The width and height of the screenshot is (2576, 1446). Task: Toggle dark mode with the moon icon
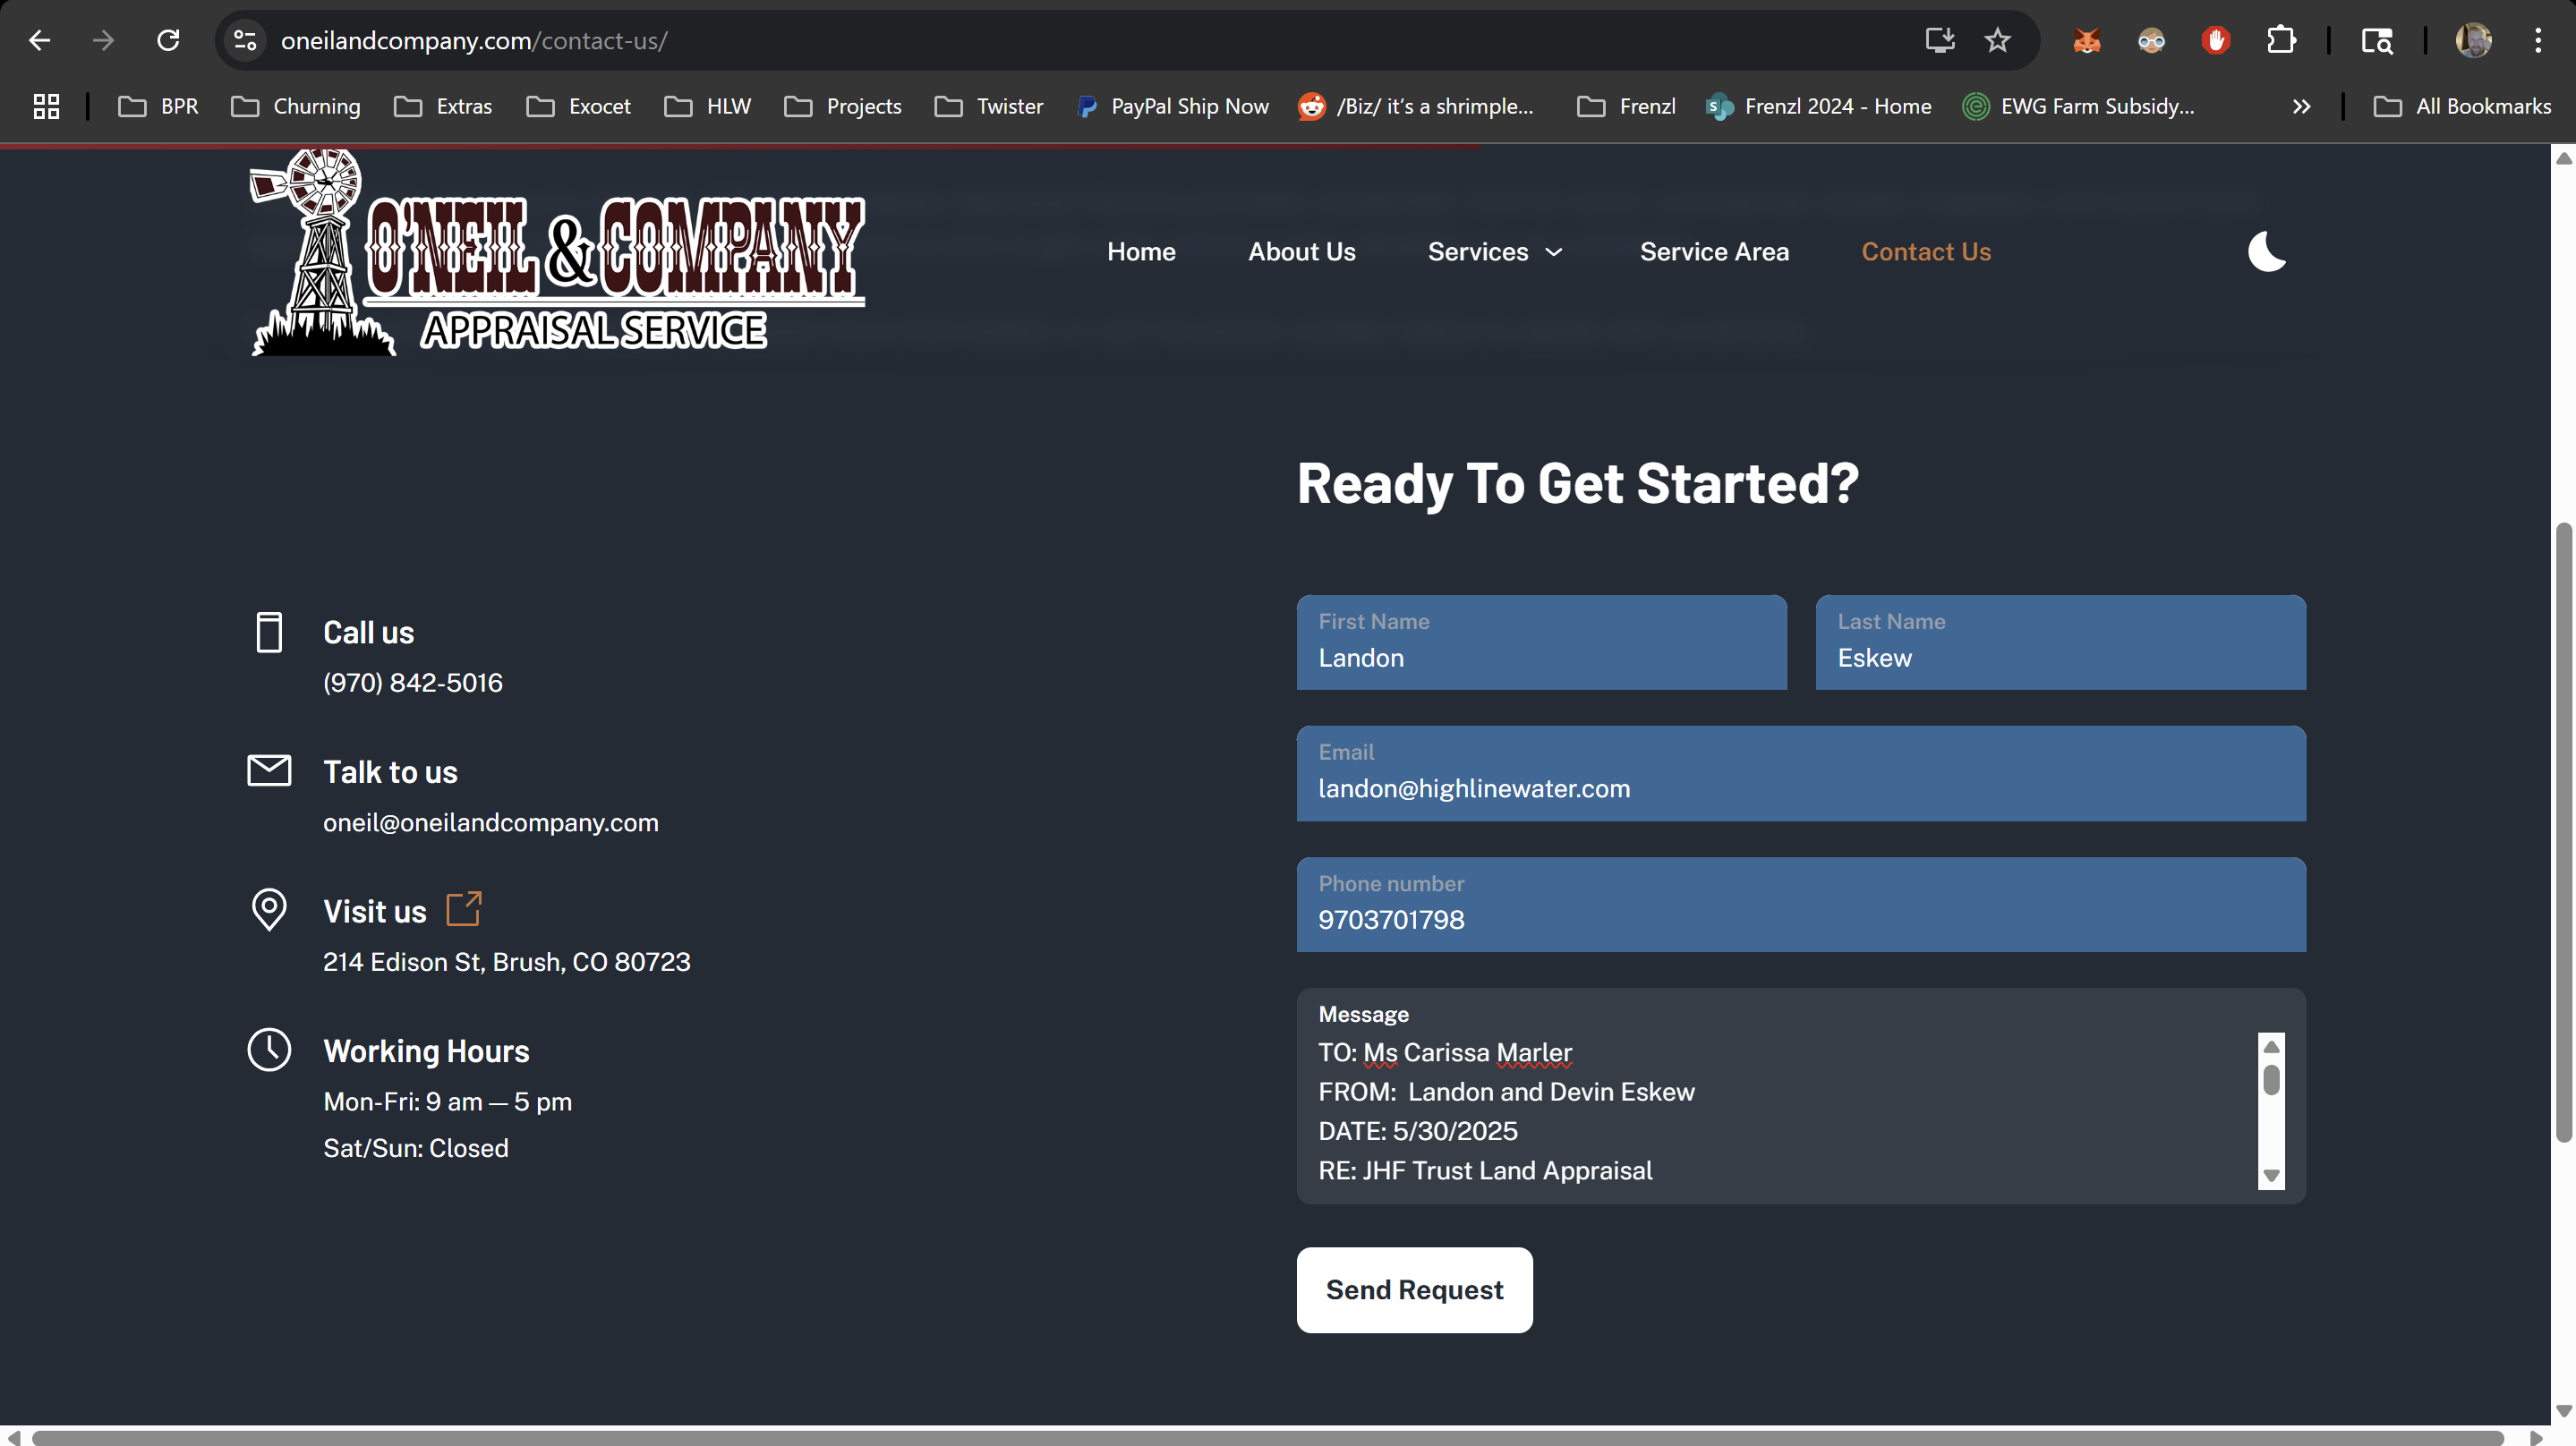pos(2266,251)
